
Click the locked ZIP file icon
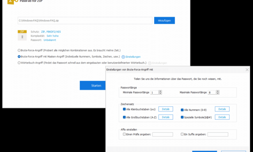point(22,36)
